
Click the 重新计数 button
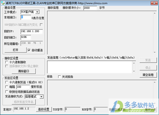click(151, 109)
